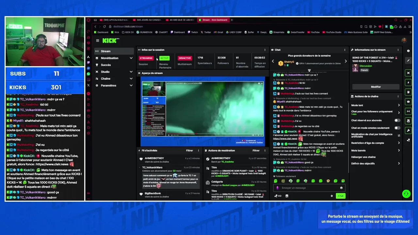Open Informations sur le stream three-dot menu
The width and height of the screenshot is (418, 235).
398,50
